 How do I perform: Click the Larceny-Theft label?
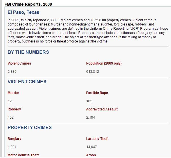[98, 139]
